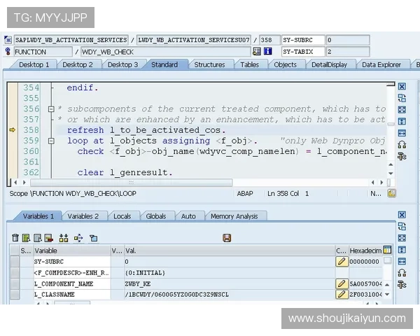
Task: Open the DetailDisplay tab
Action: click(x=329, y=64)
